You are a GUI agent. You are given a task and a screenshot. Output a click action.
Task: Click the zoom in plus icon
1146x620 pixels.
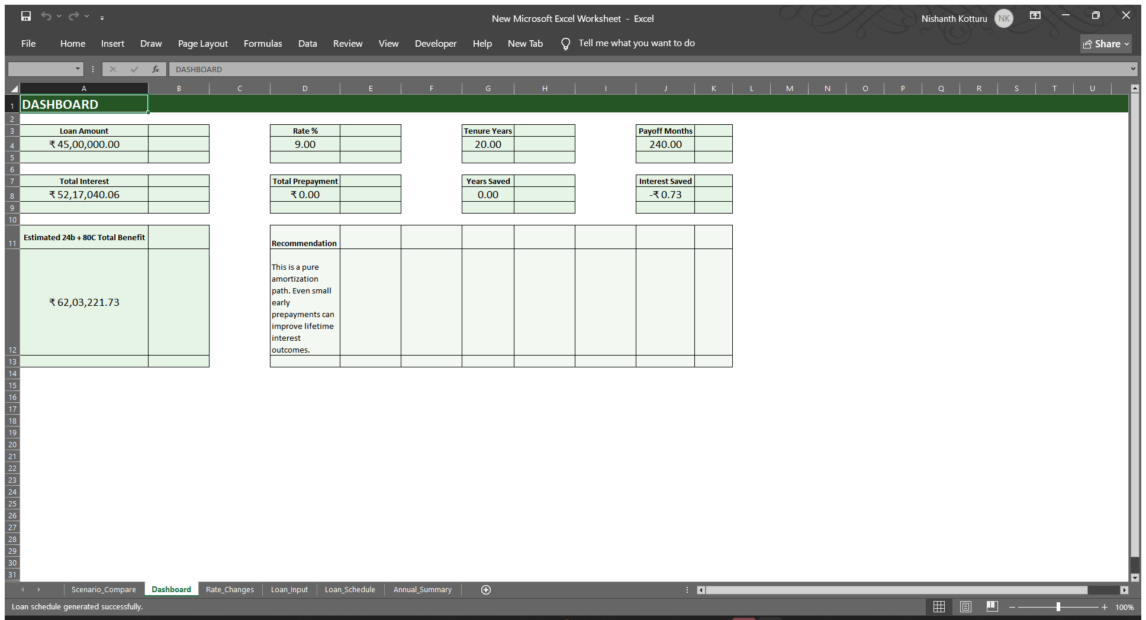[x=1105, y=607]
